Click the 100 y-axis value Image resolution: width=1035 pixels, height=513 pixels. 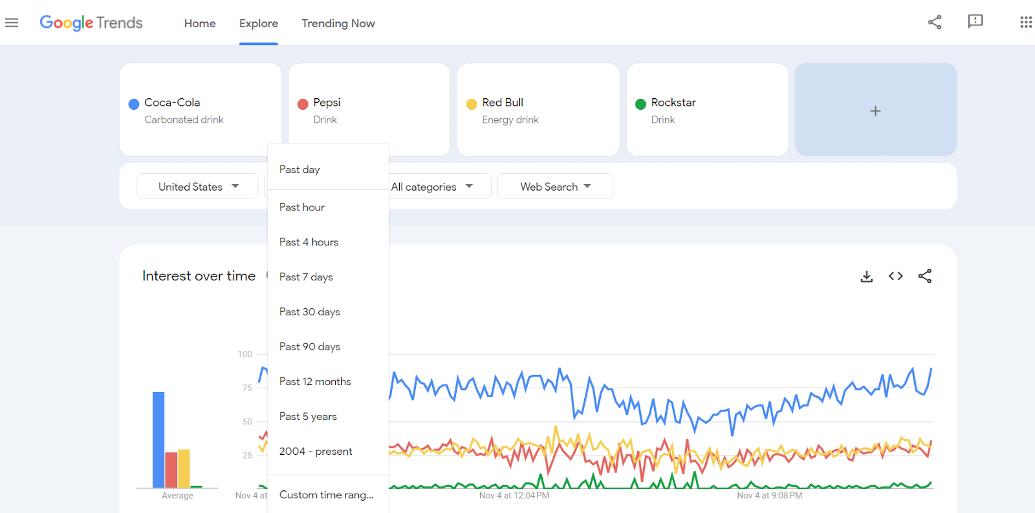click(x=245, y=354)
